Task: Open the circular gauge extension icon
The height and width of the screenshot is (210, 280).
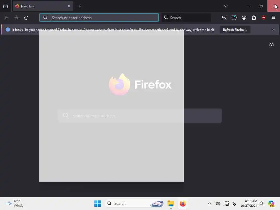Action: (234, 17)
